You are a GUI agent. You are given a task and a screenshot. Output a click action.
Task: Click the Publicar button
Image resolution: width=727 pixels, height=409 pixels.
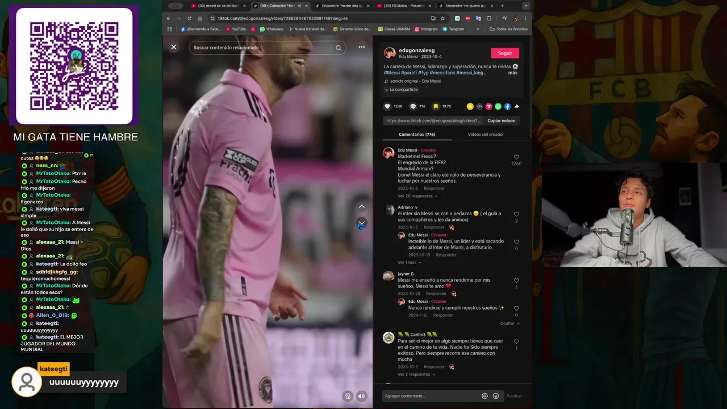514,396
